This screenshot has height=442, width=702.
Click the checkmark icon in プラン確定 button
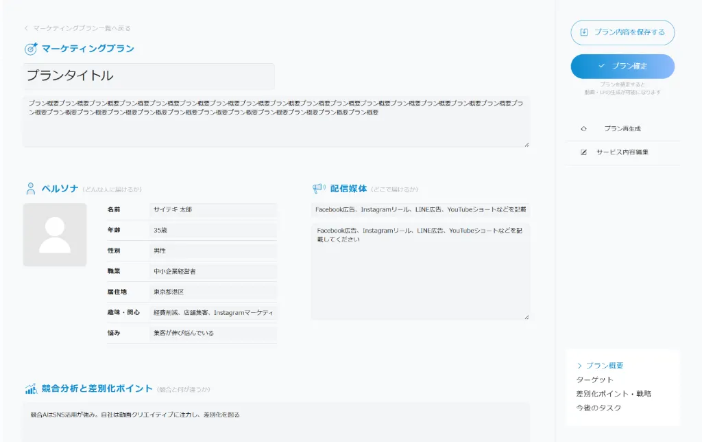601,66
